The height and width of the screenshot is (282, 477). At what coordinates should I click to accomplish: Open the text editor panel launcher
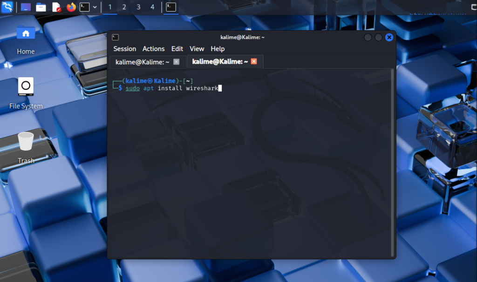tap(56, 7)
